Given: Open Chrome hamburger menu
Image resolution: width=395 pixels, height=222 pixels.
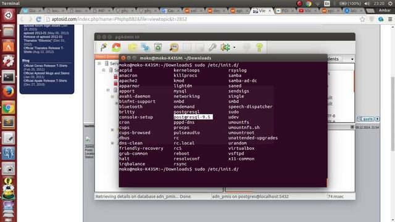Looking at the screenshot, I should tap(390, 19).
